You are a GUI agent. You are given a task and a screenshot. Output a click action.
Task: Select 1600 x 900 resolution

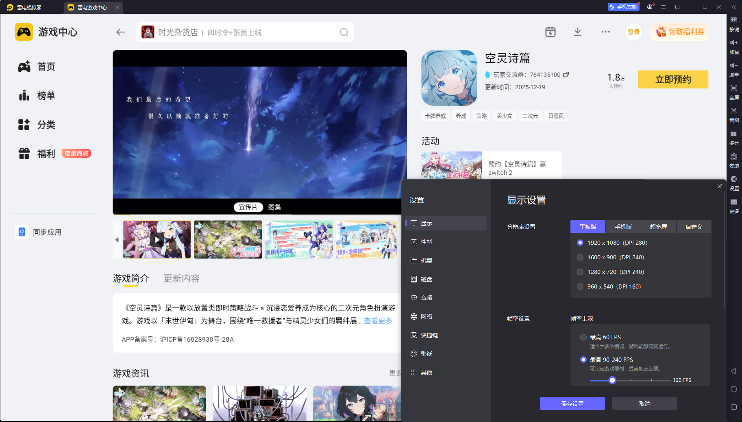click(x=580, y=257)
